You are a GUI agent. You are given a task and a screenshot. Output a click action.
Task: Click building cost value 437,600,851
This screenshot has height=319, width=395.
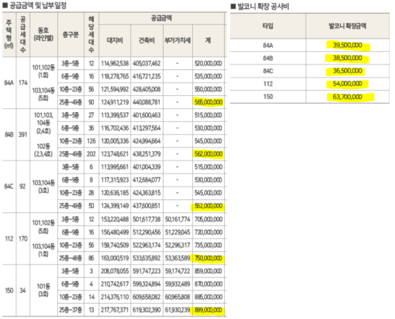click(x=146, y=206)
